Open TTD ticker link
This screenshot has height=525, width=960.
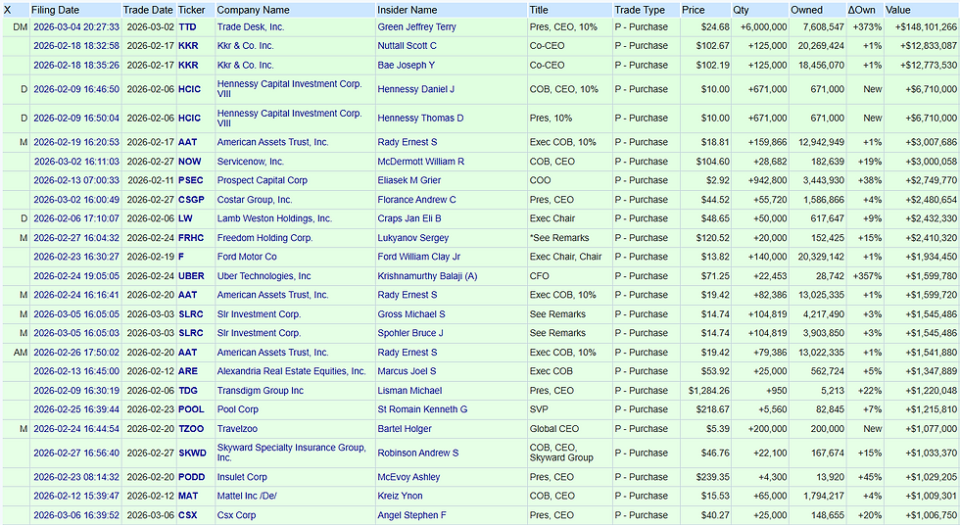pos(187,26)
